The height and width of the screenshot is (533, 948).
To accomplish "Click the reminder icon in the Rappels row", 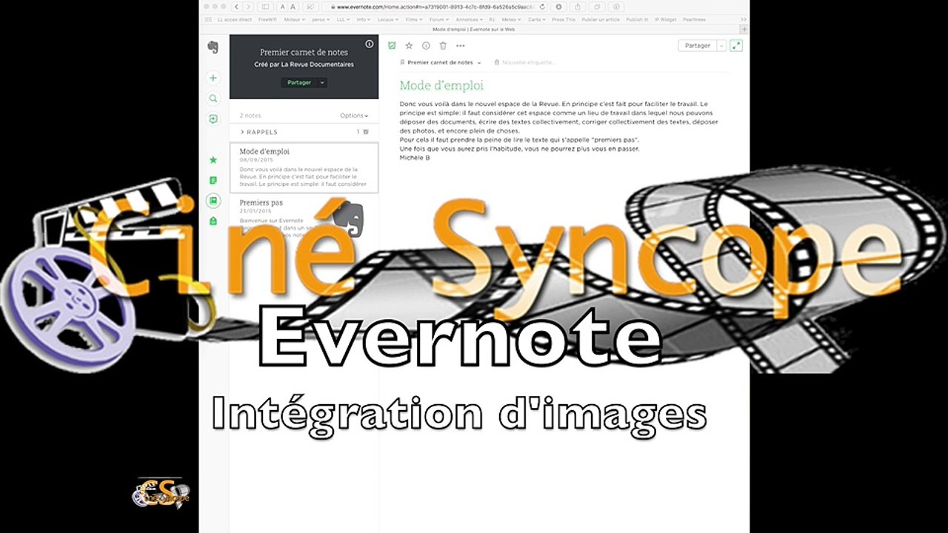I will (366, 132).
